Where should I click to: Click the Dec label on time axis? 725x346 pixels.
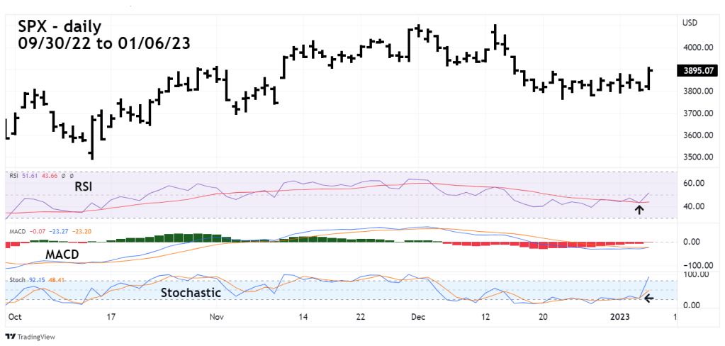pyautogui.click(x=417, y=318)
